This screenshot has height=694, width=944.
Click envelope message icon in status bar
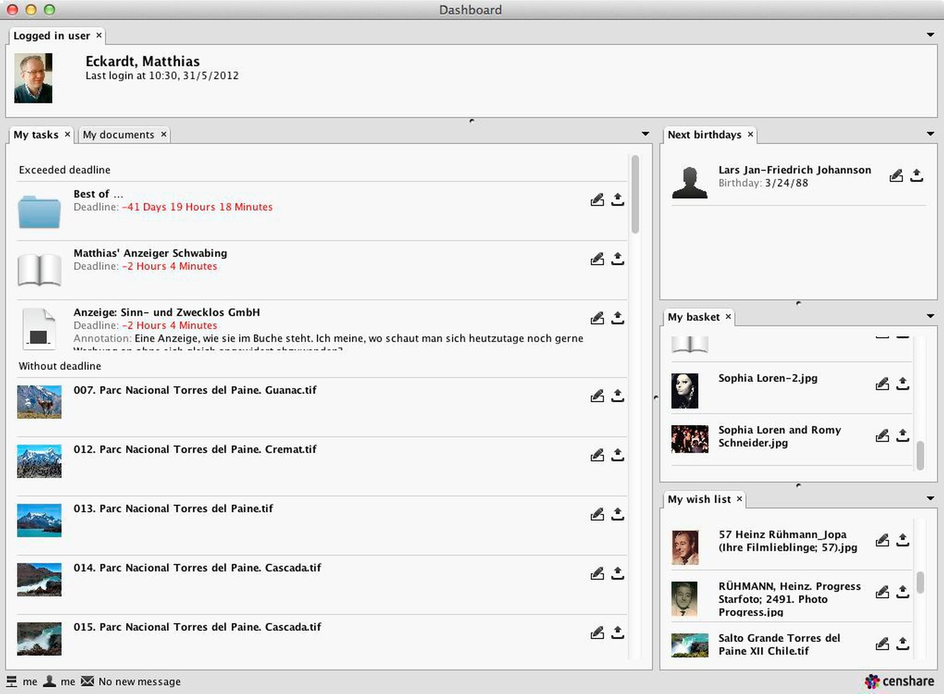(87, 681)
